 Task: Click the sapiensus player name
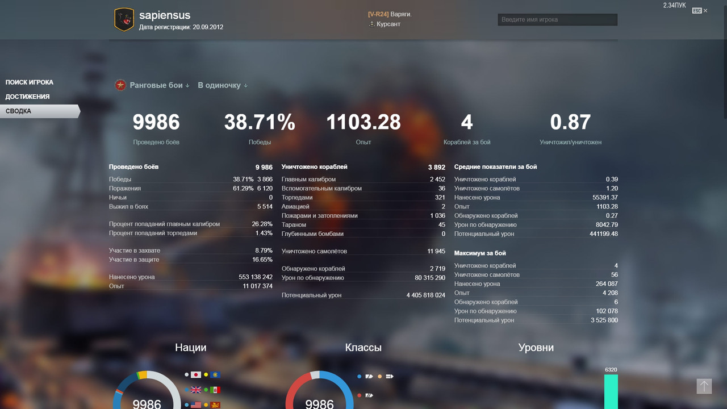tap(165, 15)
